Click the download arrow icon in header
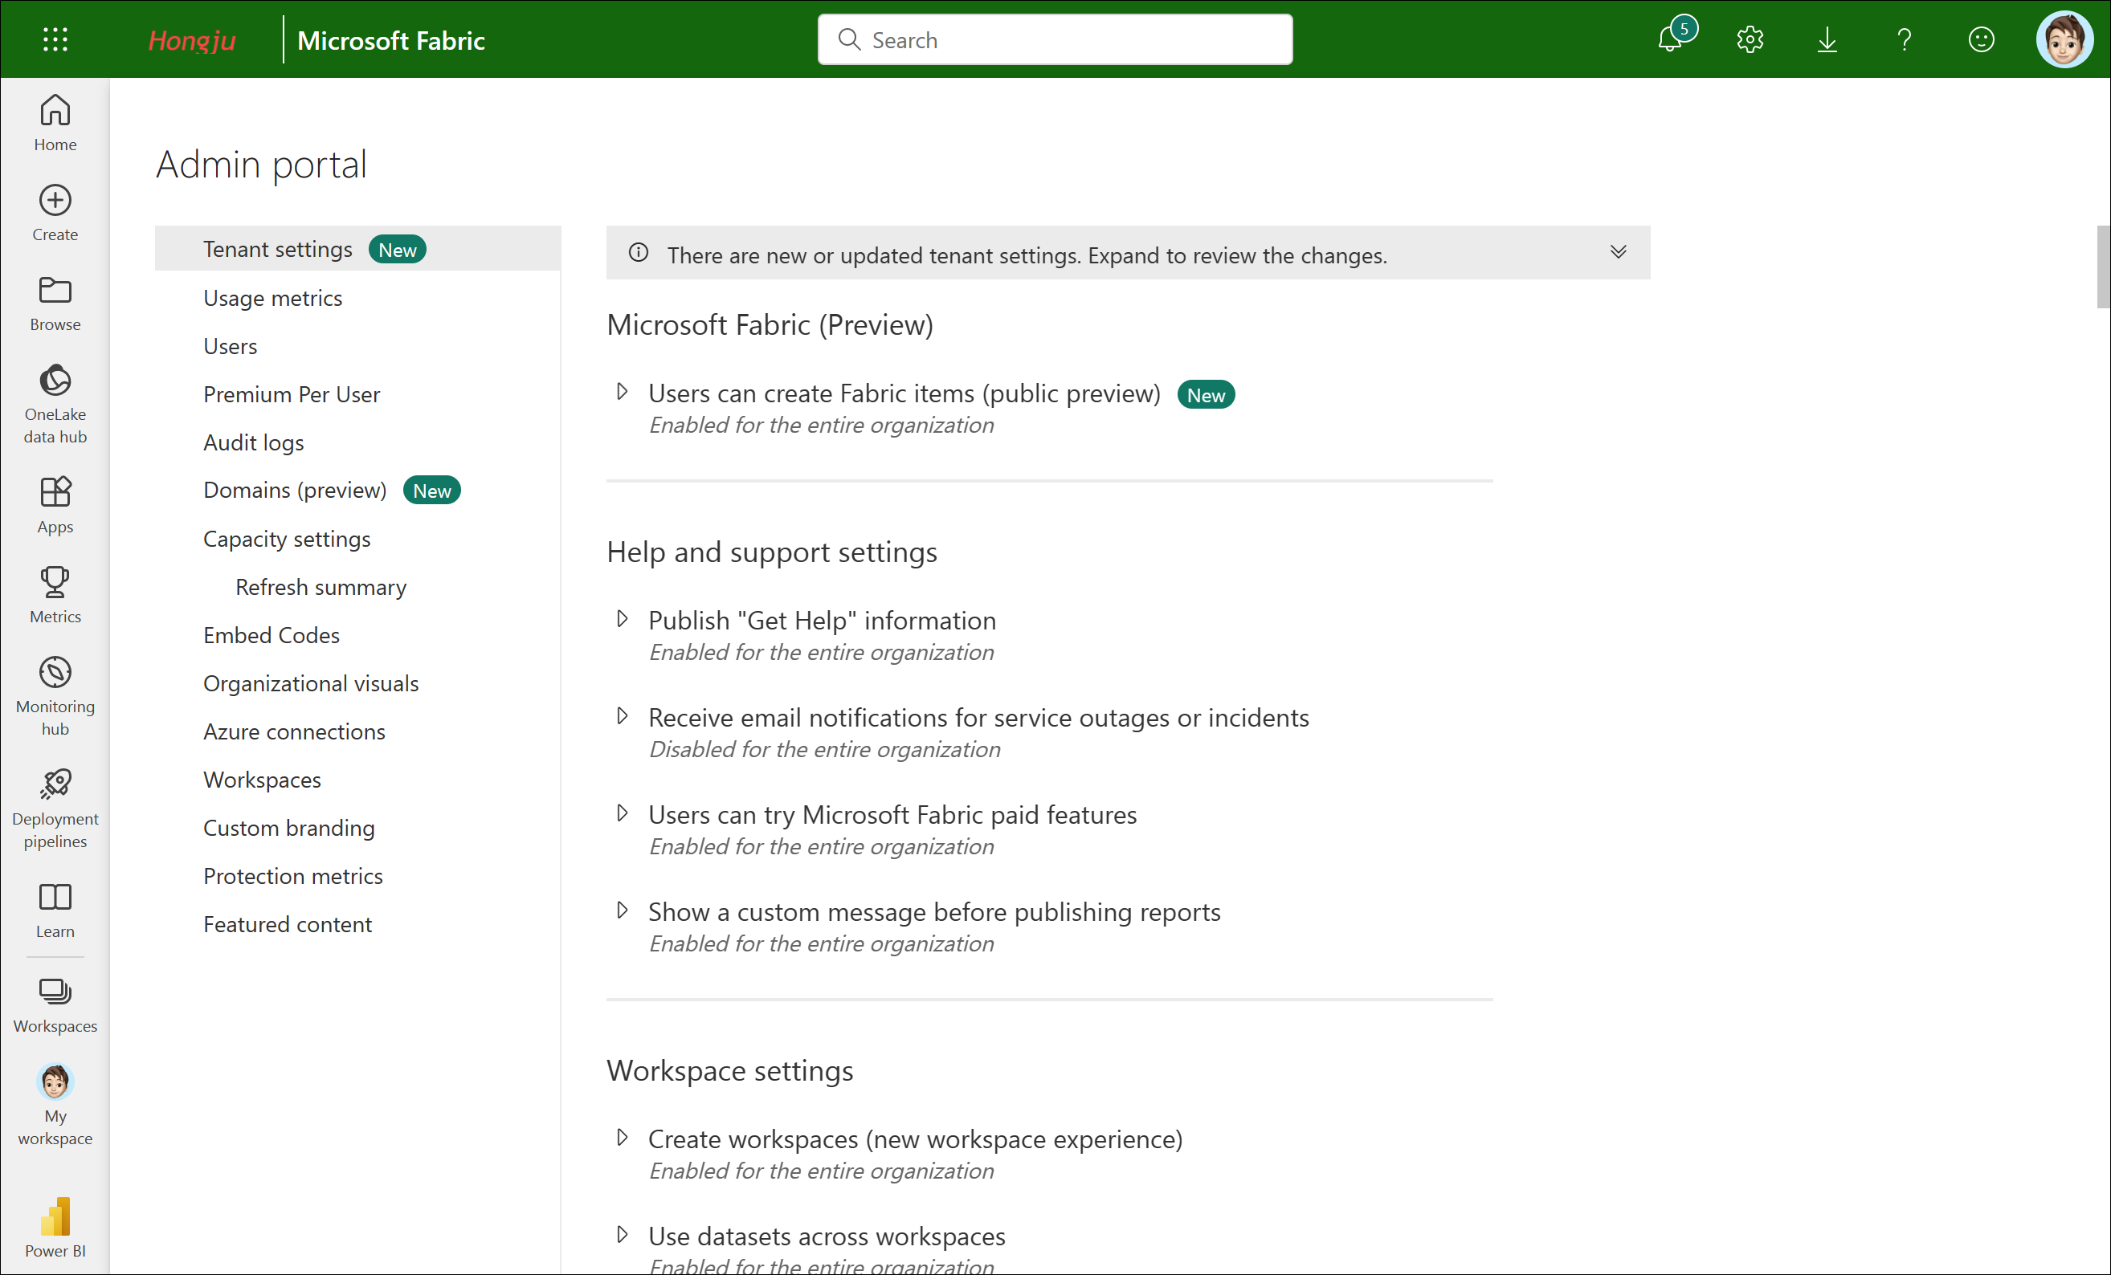This screenshot has width=2111, height=1275. point(1827,39)
